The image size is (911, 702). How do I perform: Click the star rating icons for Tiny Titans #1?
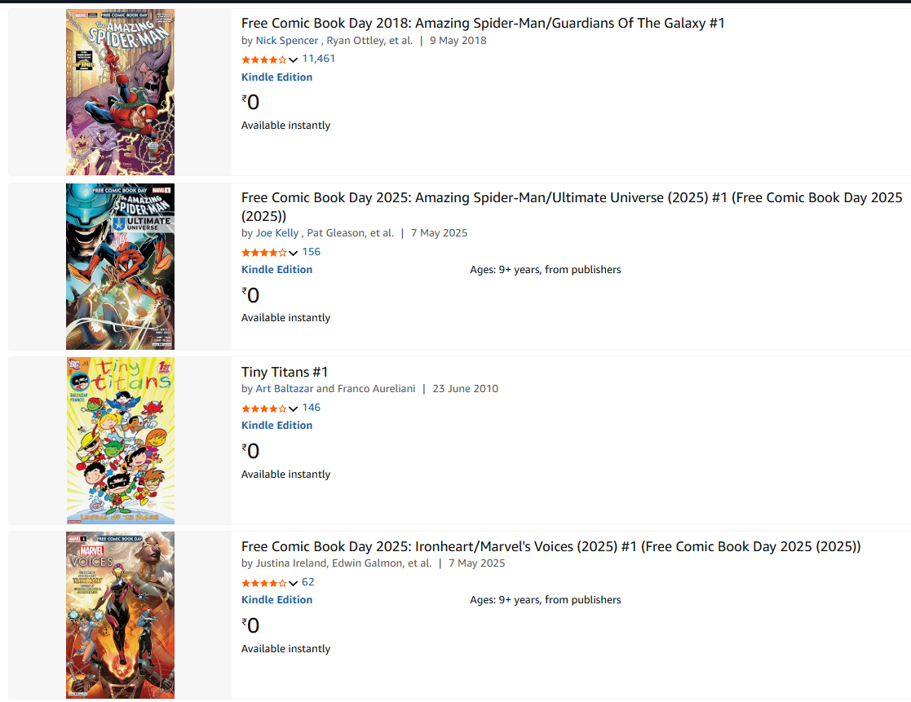pyautogui.click(x=264, y=408)
